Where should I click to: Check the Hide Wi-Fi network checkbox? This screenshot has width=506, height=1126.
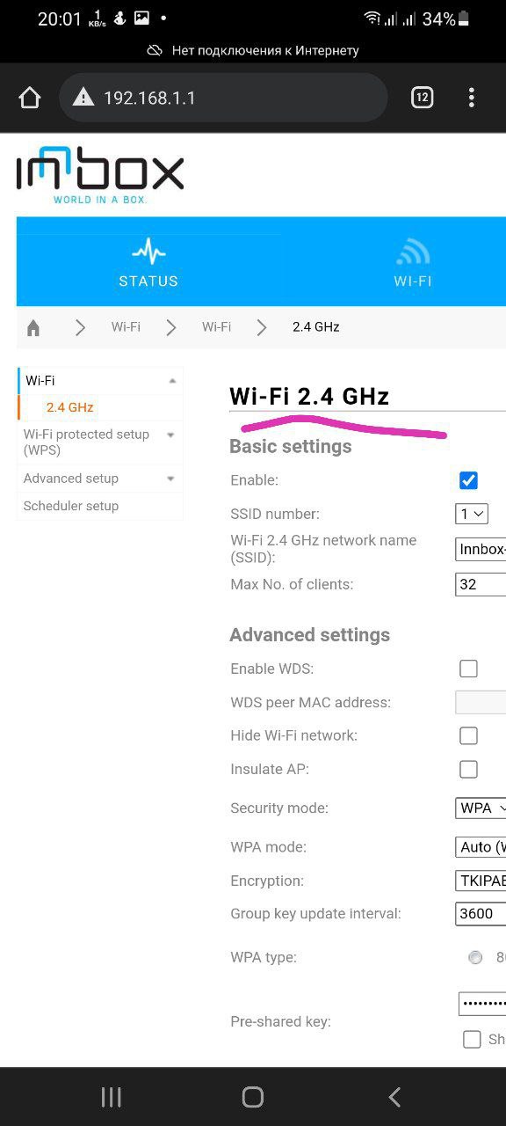(469, 735)
